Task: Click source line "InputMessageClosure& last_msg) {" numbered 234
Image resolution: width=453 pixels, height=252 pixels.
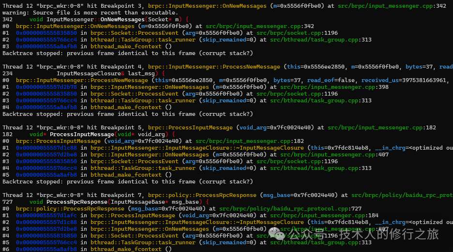Action: click(x=84, y=73)
